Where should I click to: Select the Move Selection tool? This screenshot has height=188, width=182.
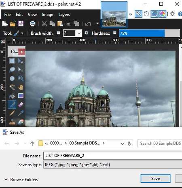click(21, 70)
